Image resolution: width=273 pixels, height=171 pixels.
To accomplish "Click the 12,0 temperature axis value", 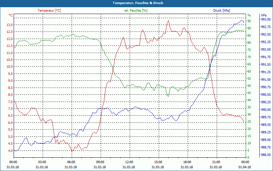I will [x=10, y=39].
